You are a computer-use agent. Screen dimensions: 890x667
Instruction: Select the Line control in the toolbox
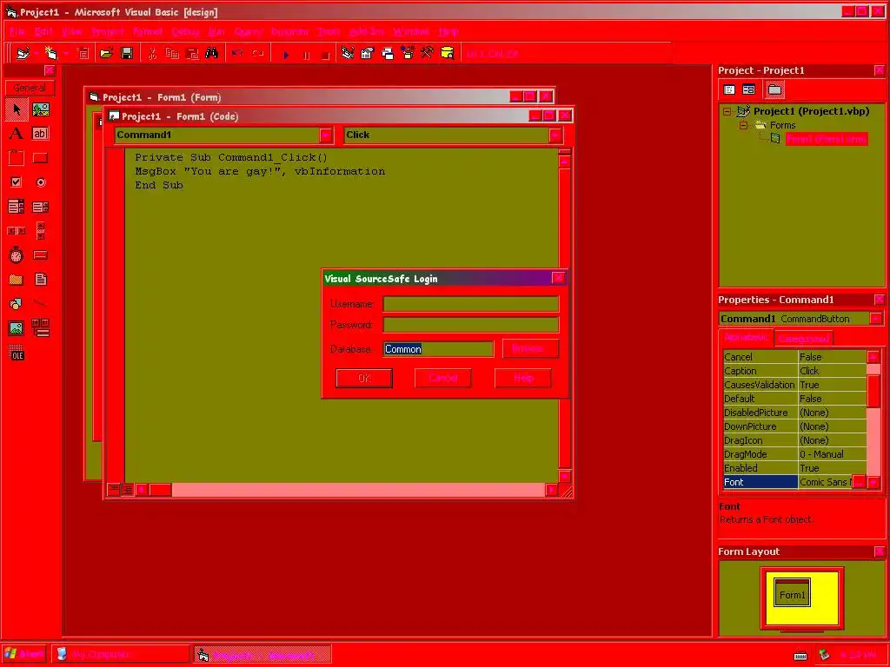tap(40, 303)
